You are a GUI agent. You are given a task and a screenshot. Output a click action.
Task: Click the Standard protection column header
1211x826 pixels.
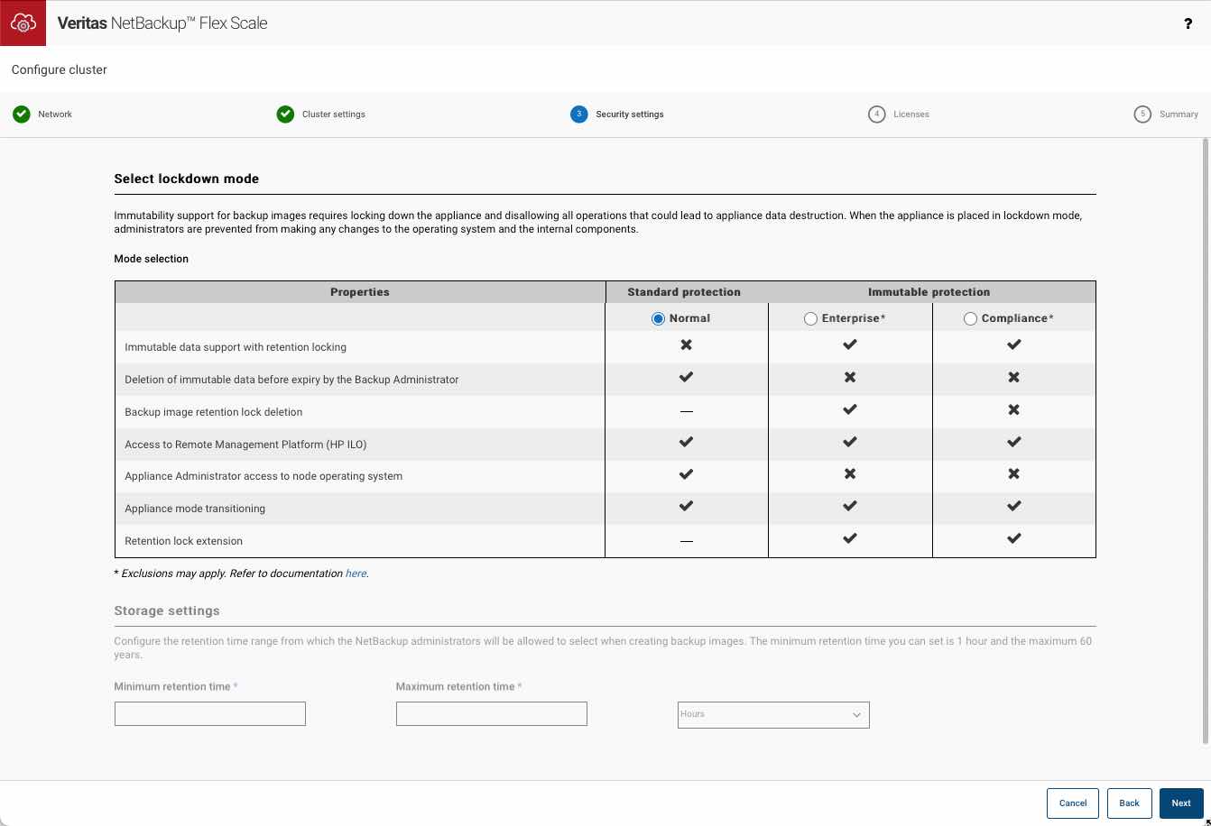(684, 292)
